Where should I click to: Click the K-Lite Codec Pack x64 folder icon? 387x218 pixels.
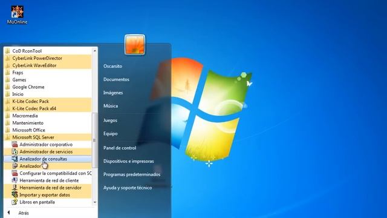pyautogui.click(x=7, y=108)
